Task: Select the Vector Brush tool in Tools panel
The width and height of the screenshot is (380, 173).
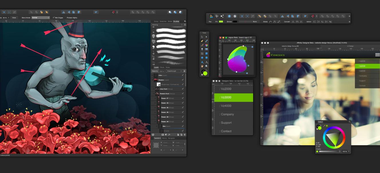Action: point(202,45)
